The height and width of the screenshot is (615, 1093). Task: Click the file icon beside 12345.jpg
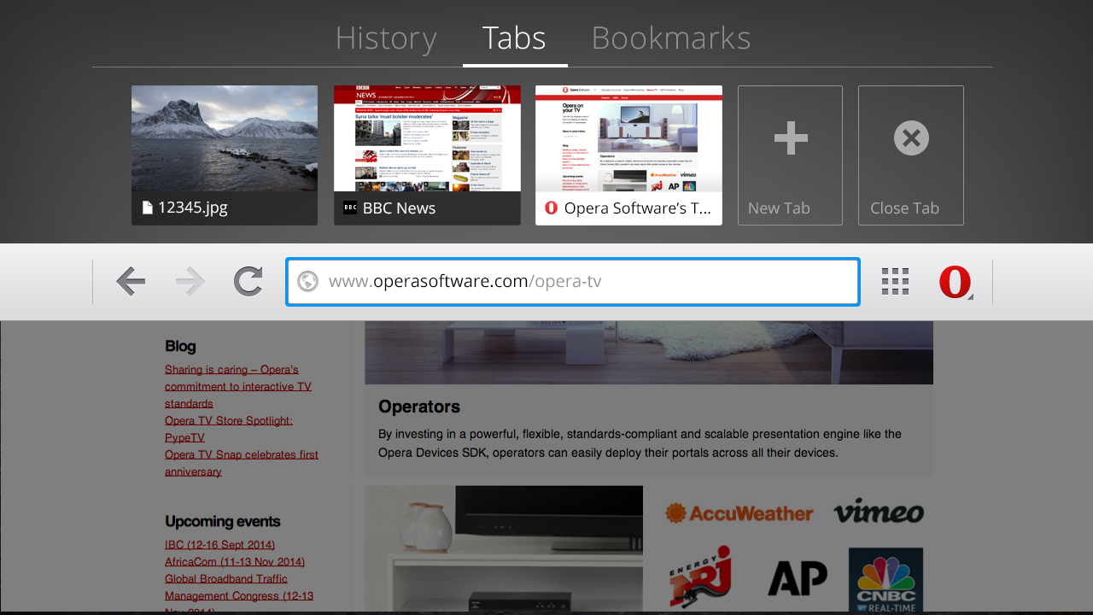tap(147, 208)
